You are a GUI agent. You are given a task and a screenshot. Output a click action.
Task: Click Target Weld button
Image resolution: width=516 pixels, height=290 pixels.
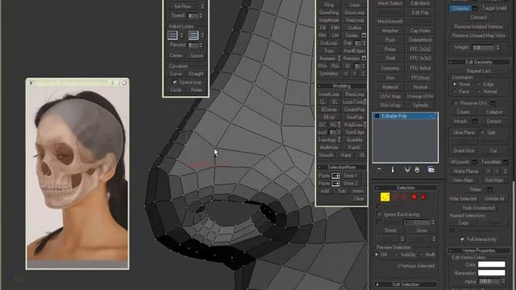pyautogui.click(x=494, y=8)
